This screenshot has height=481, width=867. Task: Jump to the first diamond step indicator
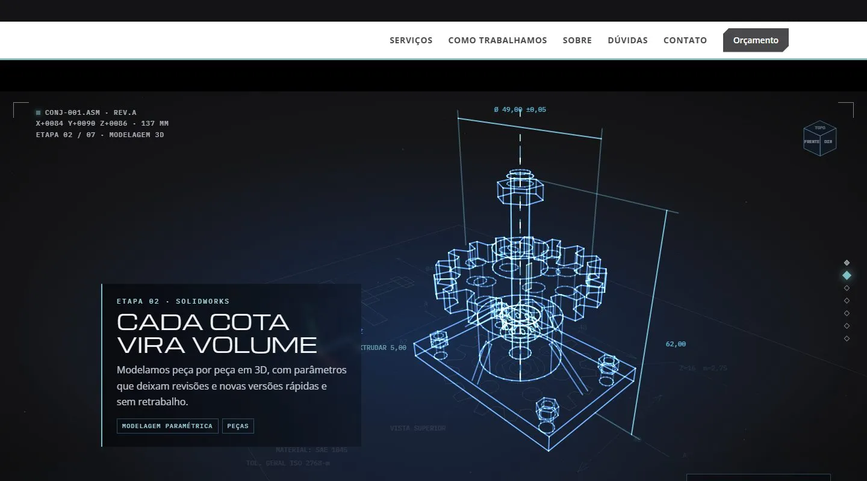click(x=847, y=263)
